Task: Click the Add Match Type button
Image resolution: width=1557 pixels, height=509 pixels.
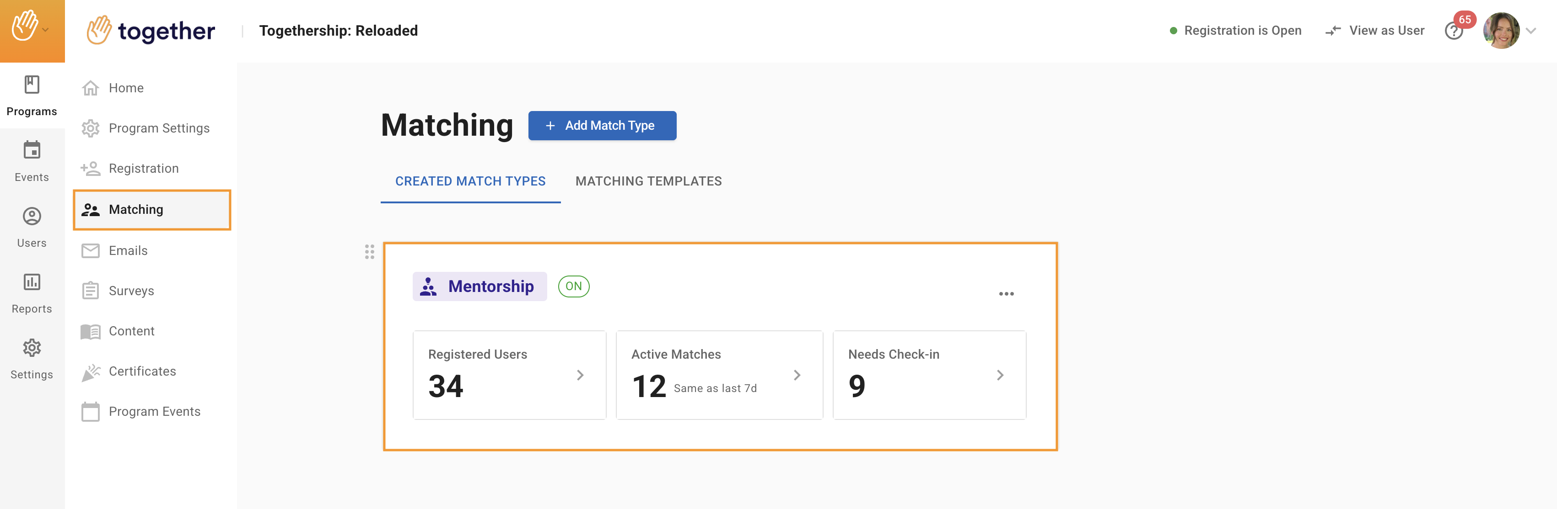Action: [601, 126]
